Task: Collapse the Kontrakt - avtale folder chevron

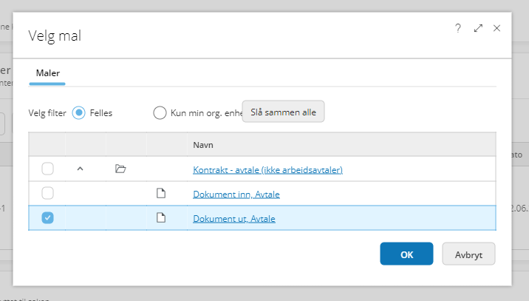Action: (x=80, y=169)
